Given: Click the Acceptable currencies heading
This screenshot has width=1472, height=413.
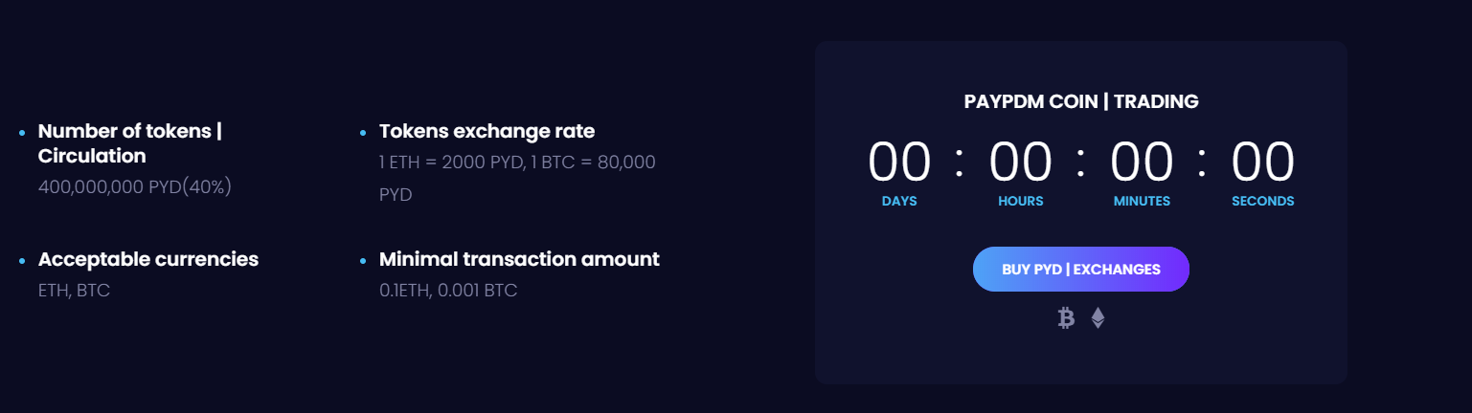Looking at the screenshot, I should point(148,259).
